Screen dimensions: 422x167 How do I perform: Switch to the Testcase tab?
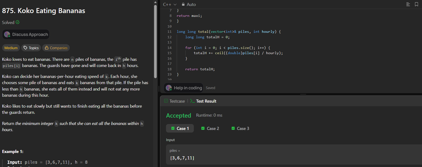[174, 101]
